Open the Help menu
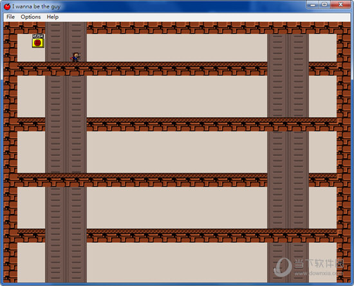 (x=53, y=17)
